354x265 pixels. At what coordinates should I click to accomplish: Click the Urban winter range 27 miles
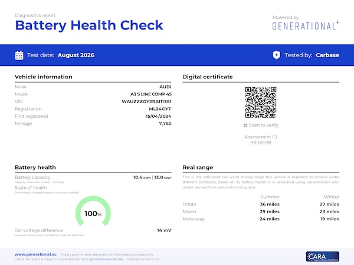coord(329,204)
